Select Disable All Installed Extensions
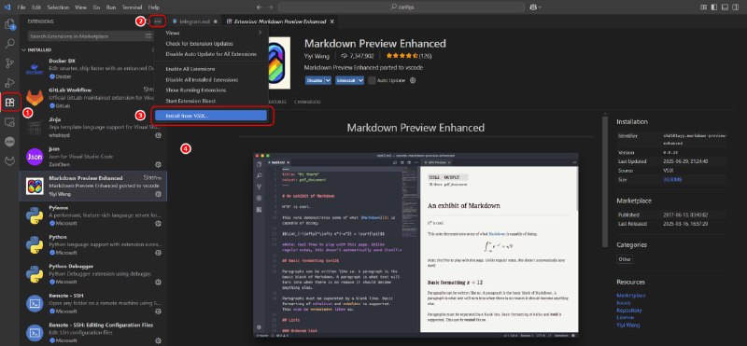747x346 pixels. pos(211,79)
